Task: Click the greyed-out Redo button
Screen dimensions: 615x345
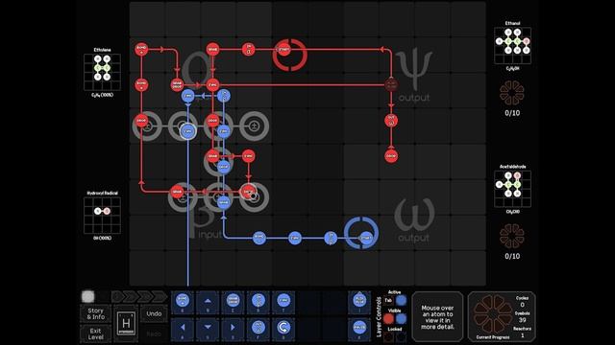Action: coord(154,333)
